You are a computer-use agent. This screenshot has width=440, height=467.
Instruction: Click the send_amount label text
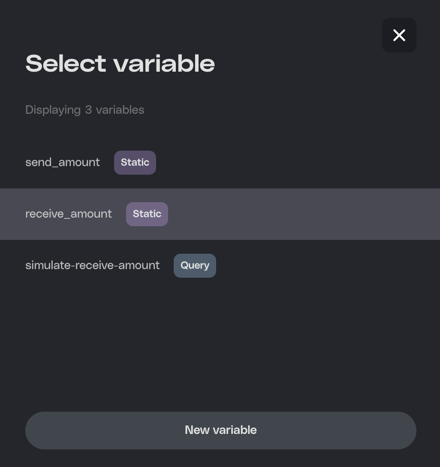[63, 162]
